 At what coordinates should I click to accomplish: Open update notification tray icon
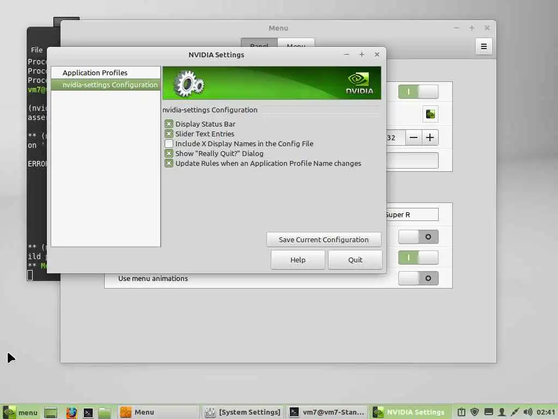[x=461, y=412]
